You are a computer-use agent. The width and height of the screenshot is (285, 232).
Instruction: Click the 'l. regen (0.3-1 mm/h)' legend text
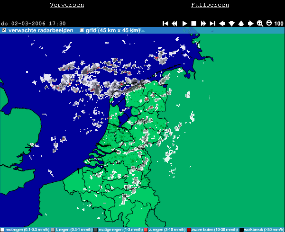(x=74, y=230)
